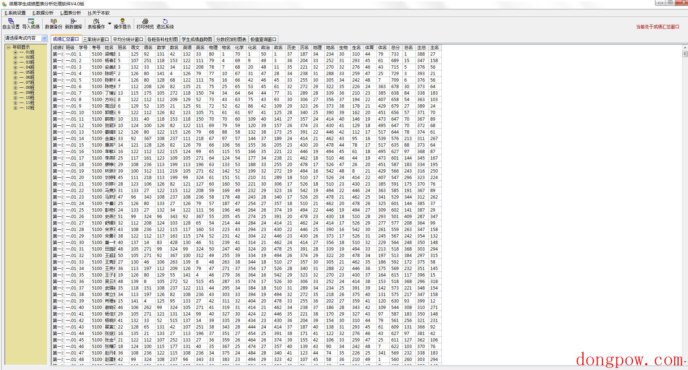
Task: Select 一.12班 in the class tree
Action: 27,108
